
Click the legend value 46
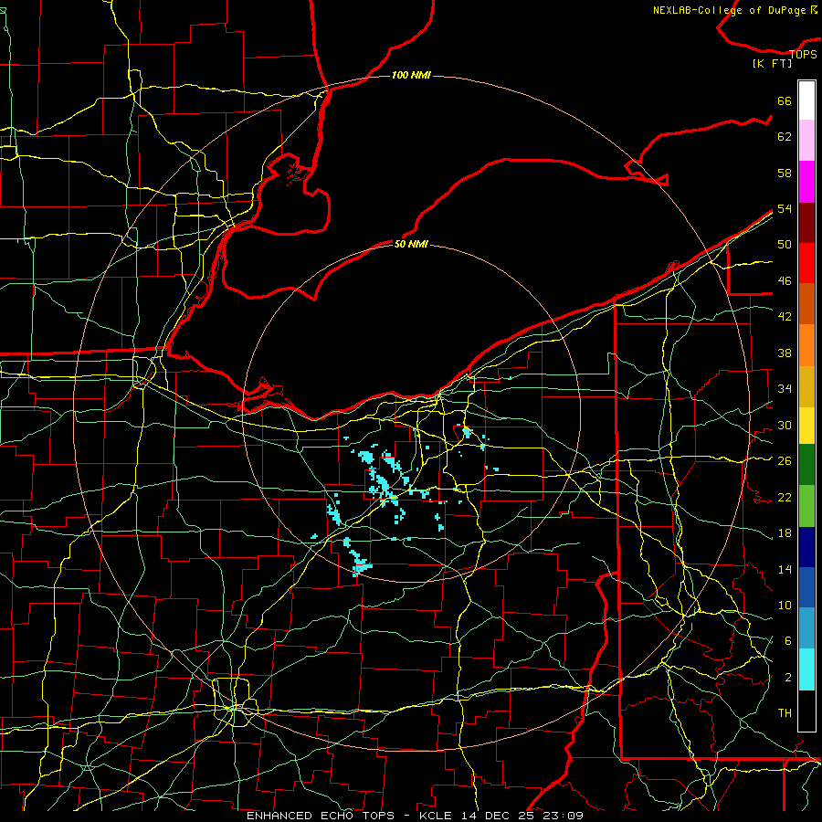click(x=785, y=281)
